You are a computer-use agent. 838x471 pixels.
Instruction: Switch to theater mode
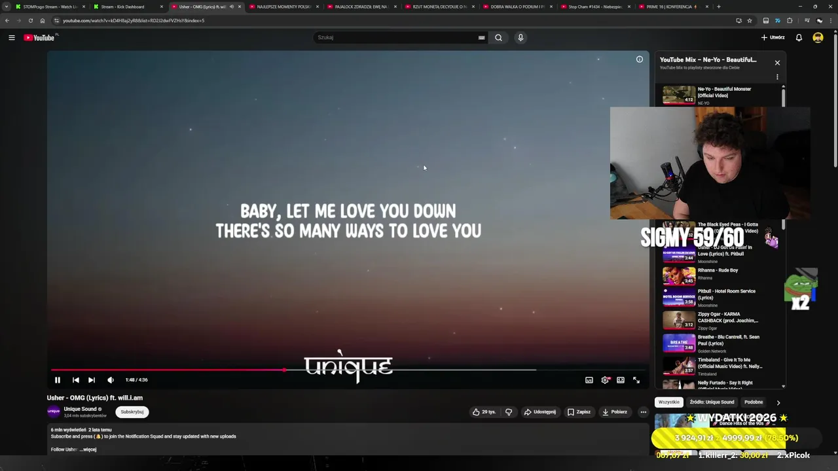coord(621,380)
